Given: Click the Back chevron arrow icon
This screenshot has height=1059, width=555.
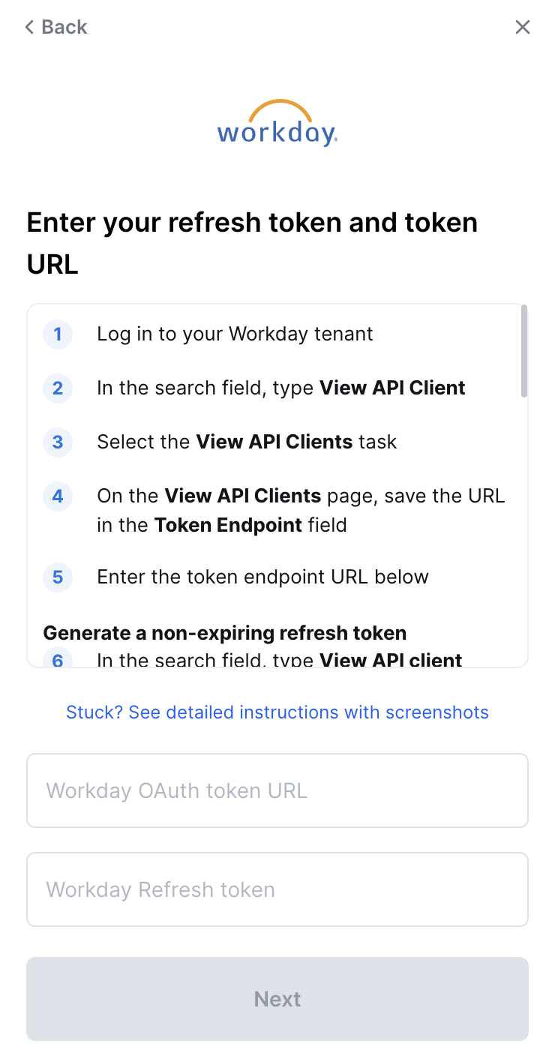Looking at the screenshot, I should (x=30, y=28).
